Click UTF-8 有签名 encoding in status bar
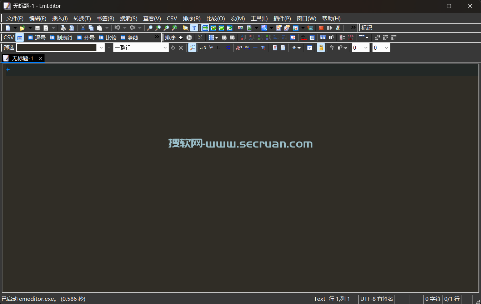Screen dimensions: 481x304 tap(377, 299)
